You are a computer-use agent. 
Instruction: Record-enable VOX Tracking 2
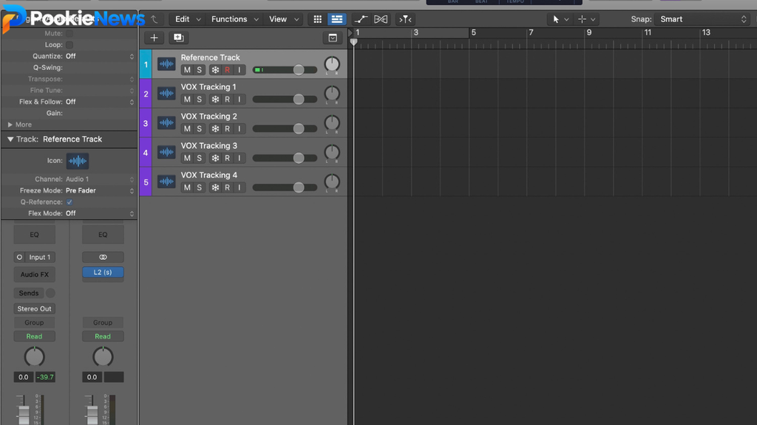pyautogui.click(x=228, y=128)
